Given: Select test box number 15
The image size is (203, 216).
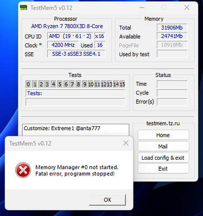Looking at the screenshot, I should [x=122, y=84].
